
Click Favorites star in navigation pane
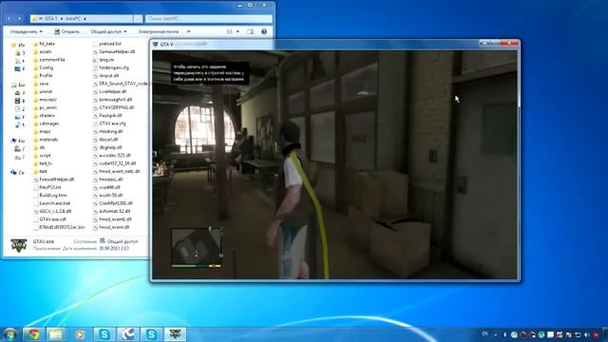(13, 45)
